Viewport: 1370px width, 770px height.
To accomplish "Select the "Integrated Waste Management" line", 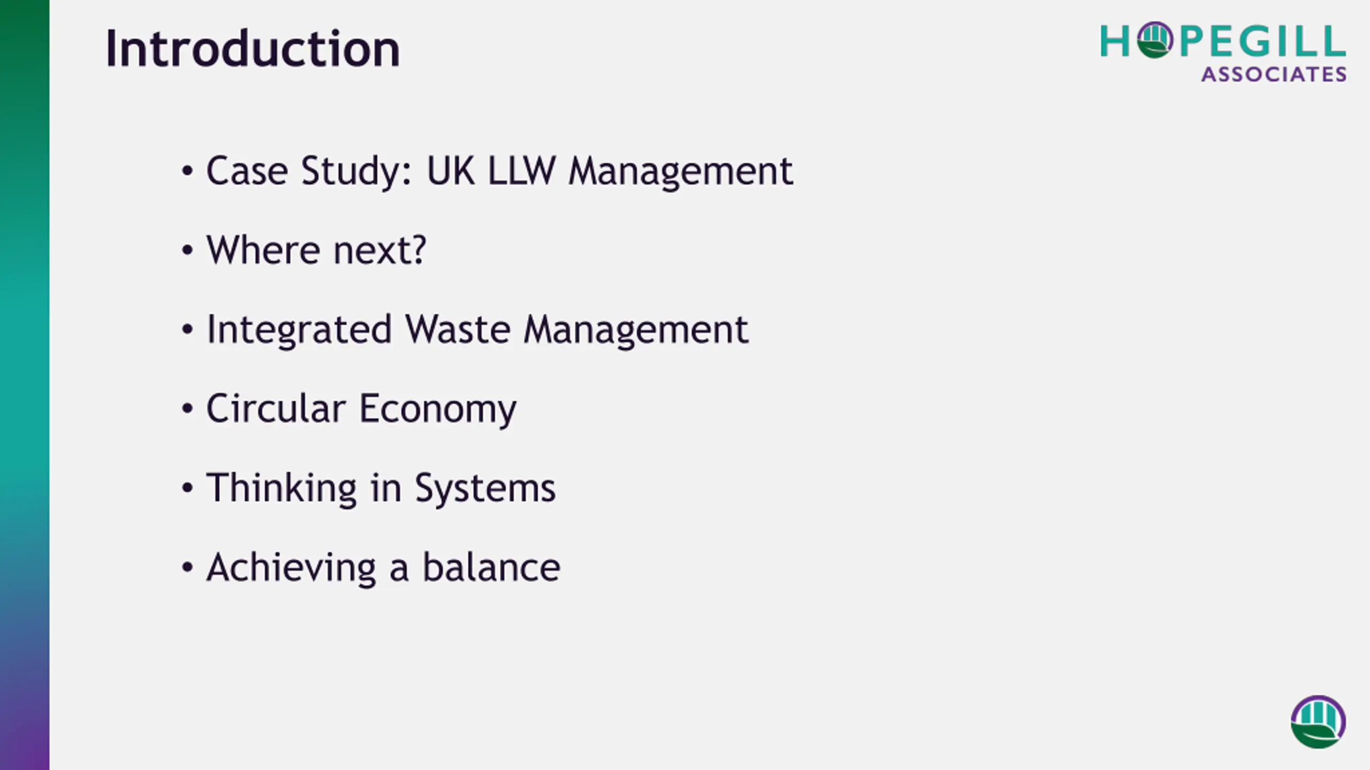I will click(477, 329).
